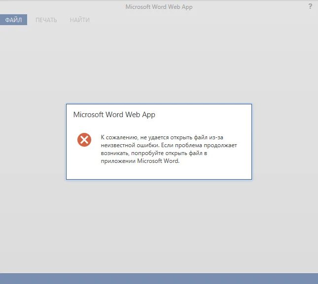This screenshot has height=284, width=318.
Task: Click the red error cross icon
Action: 84,140
